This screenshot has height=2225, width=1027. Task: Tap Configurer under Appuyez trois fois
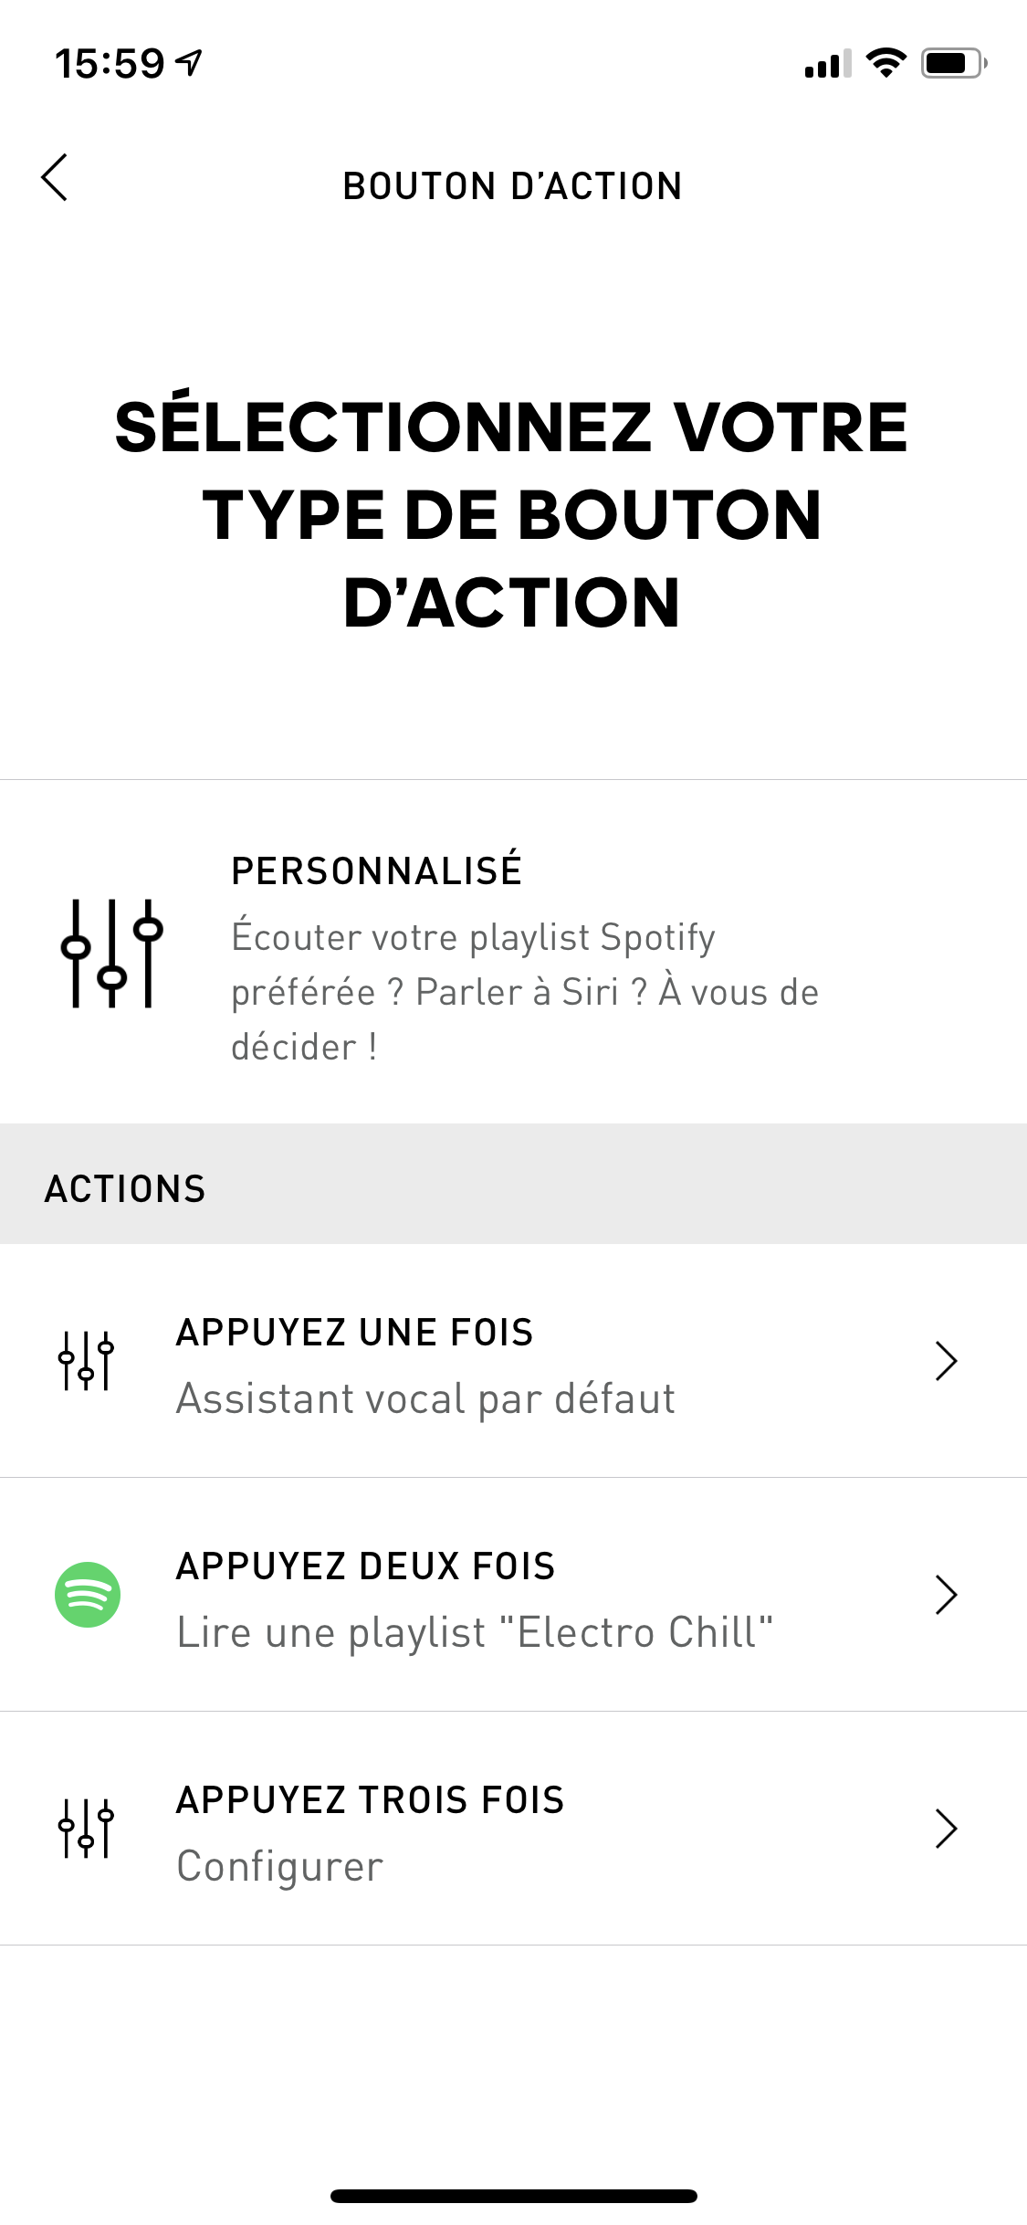click(x=280, y=1867)
